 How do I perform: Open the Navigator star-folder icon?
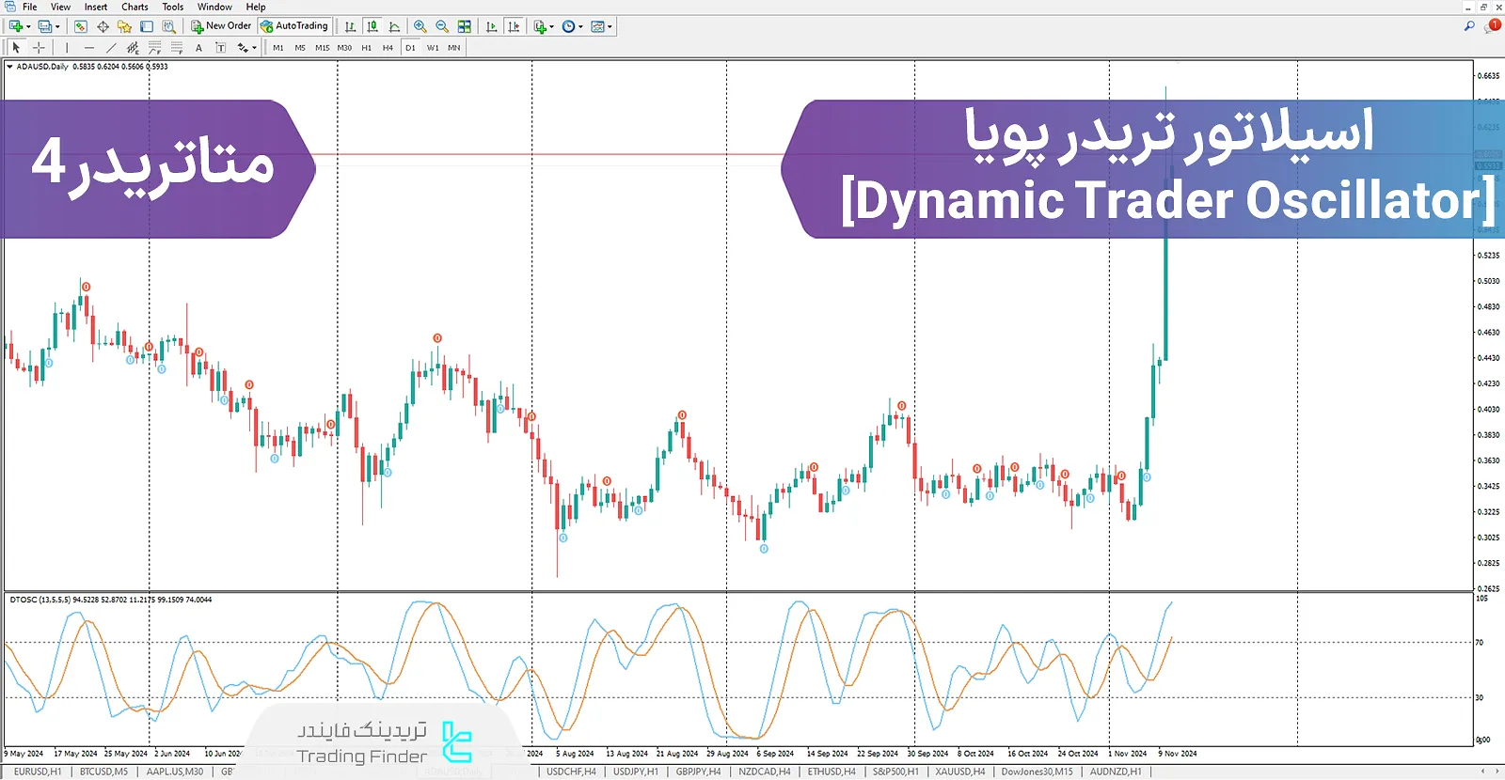click(124, 26)
